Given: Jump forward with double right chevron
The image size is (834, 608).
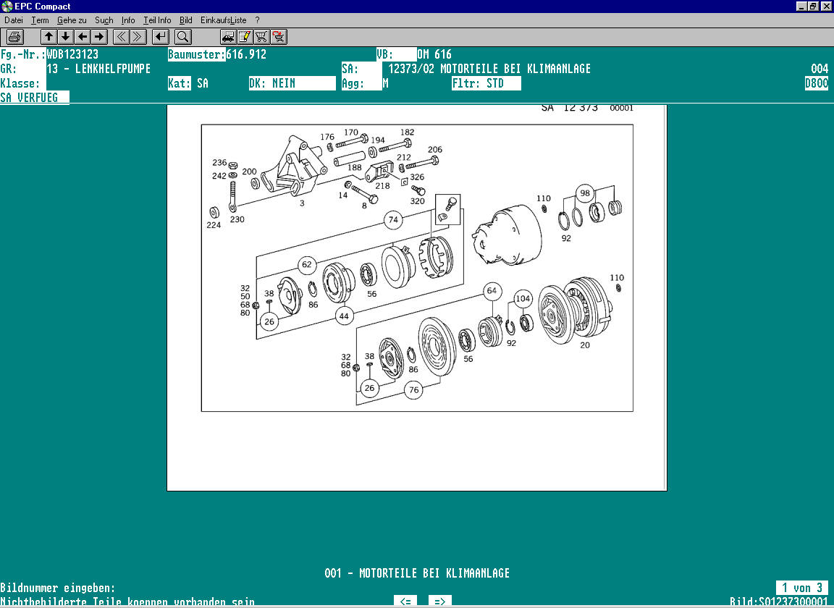Looking at the screenshot, I should tap(138, 36).
